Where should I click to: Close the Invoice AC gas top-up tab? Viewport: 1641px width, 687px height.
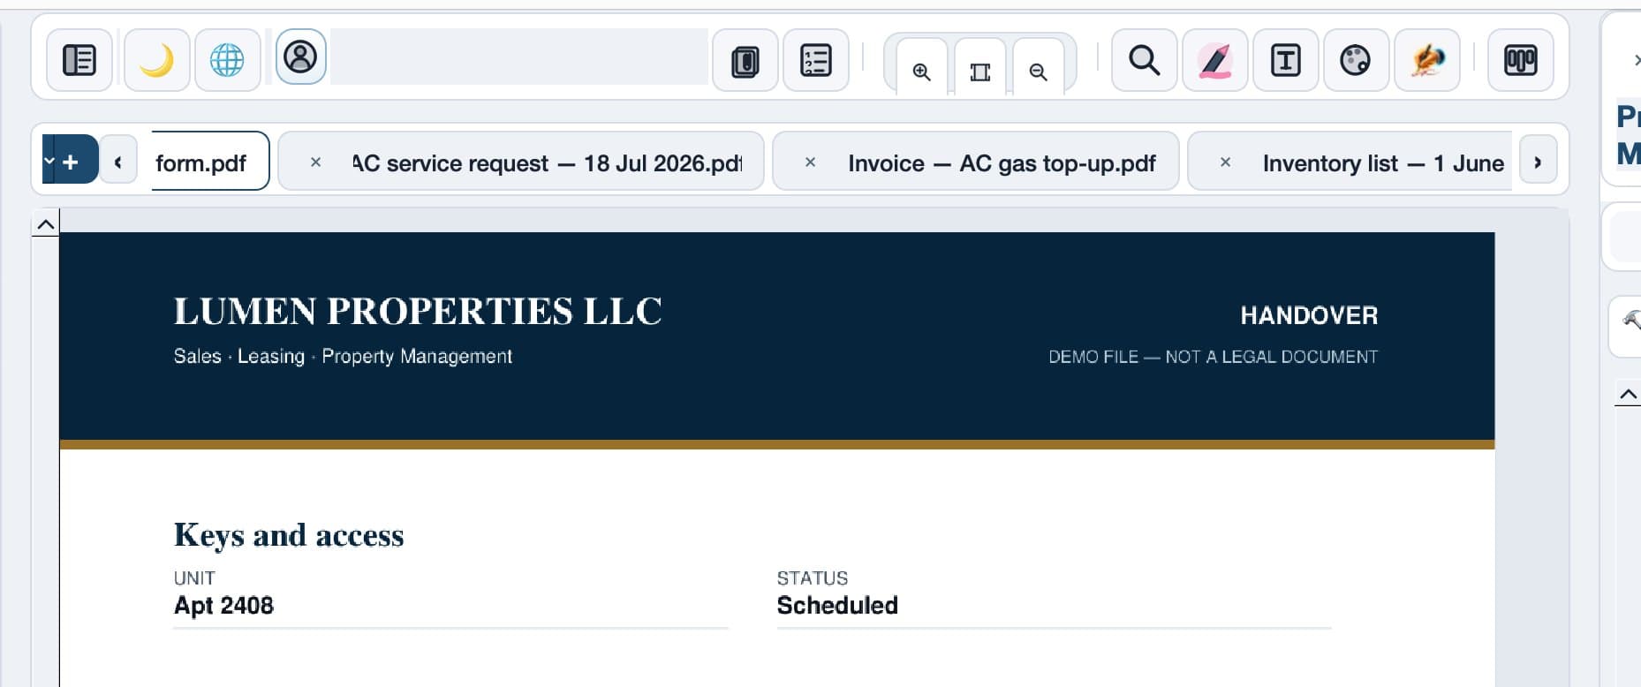click(810, 162)
